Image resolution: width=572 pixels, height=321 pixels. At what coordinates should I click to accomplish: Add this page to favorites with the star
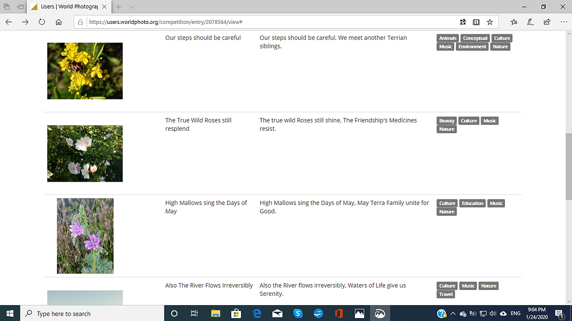point(490,22)
